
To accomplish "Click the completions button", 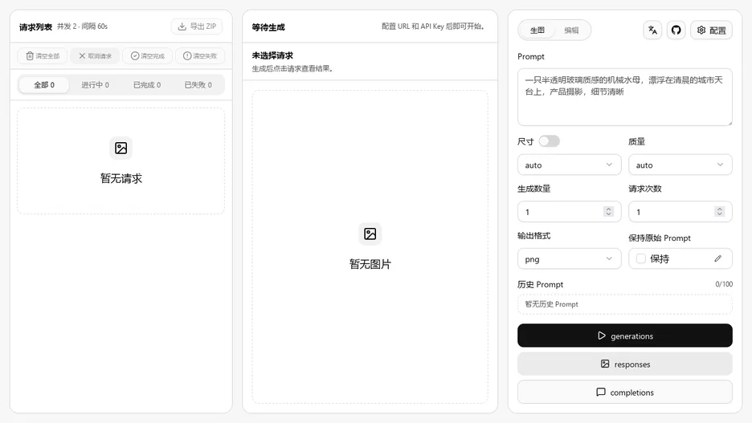I will [x=625, y=392].
